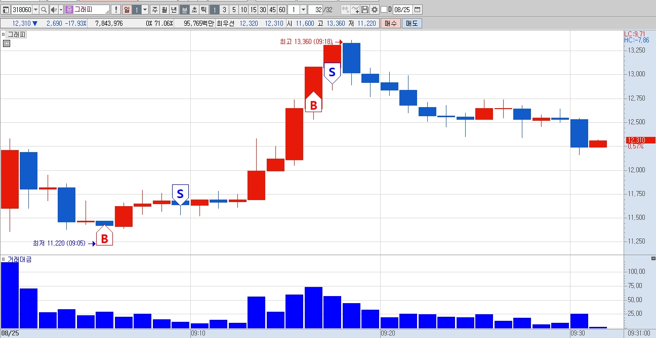
Task: Select the 분 (minute) chart period
Action: pos(185,10)
